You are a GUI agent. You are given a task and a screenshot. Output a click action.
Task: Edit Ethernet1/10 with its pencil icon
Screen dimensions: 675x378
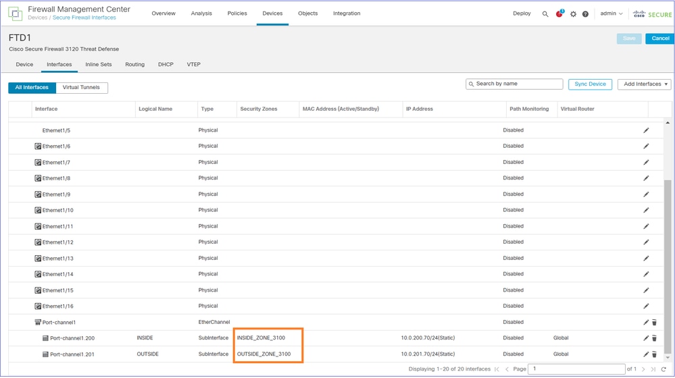click(x=646, y=211)
